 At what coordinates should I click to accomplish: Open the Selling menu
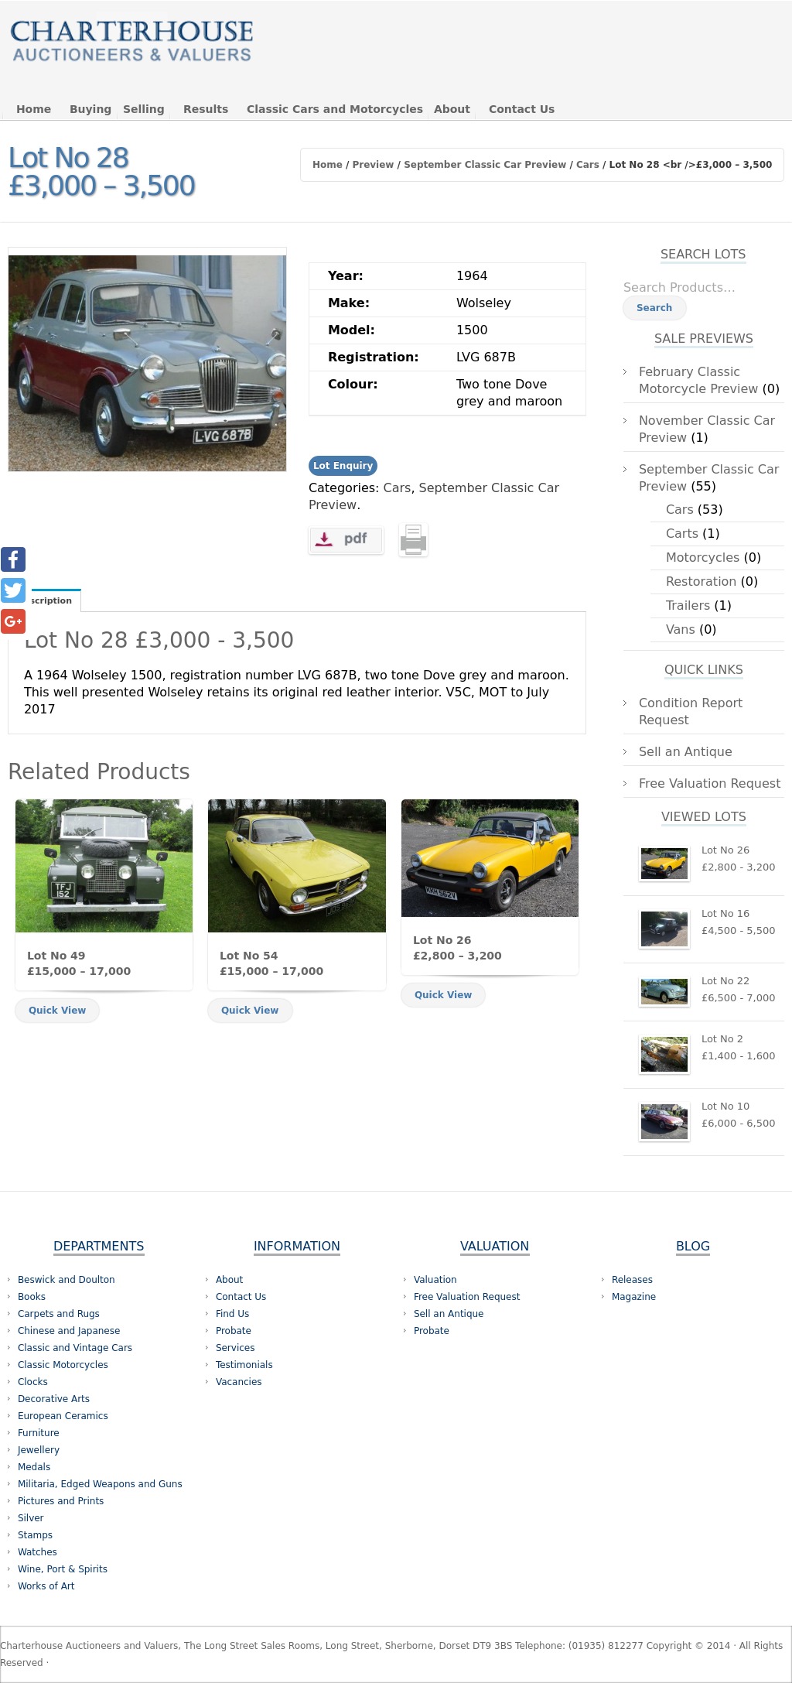pyautogui.click(x=144, y=109)
